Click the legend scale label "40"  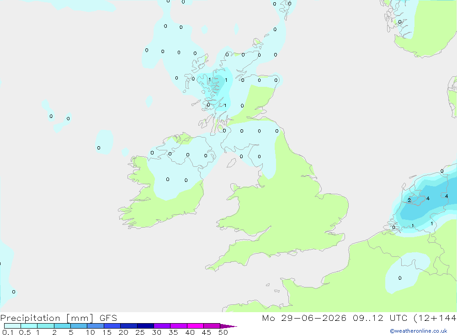(x=190, y=332)
